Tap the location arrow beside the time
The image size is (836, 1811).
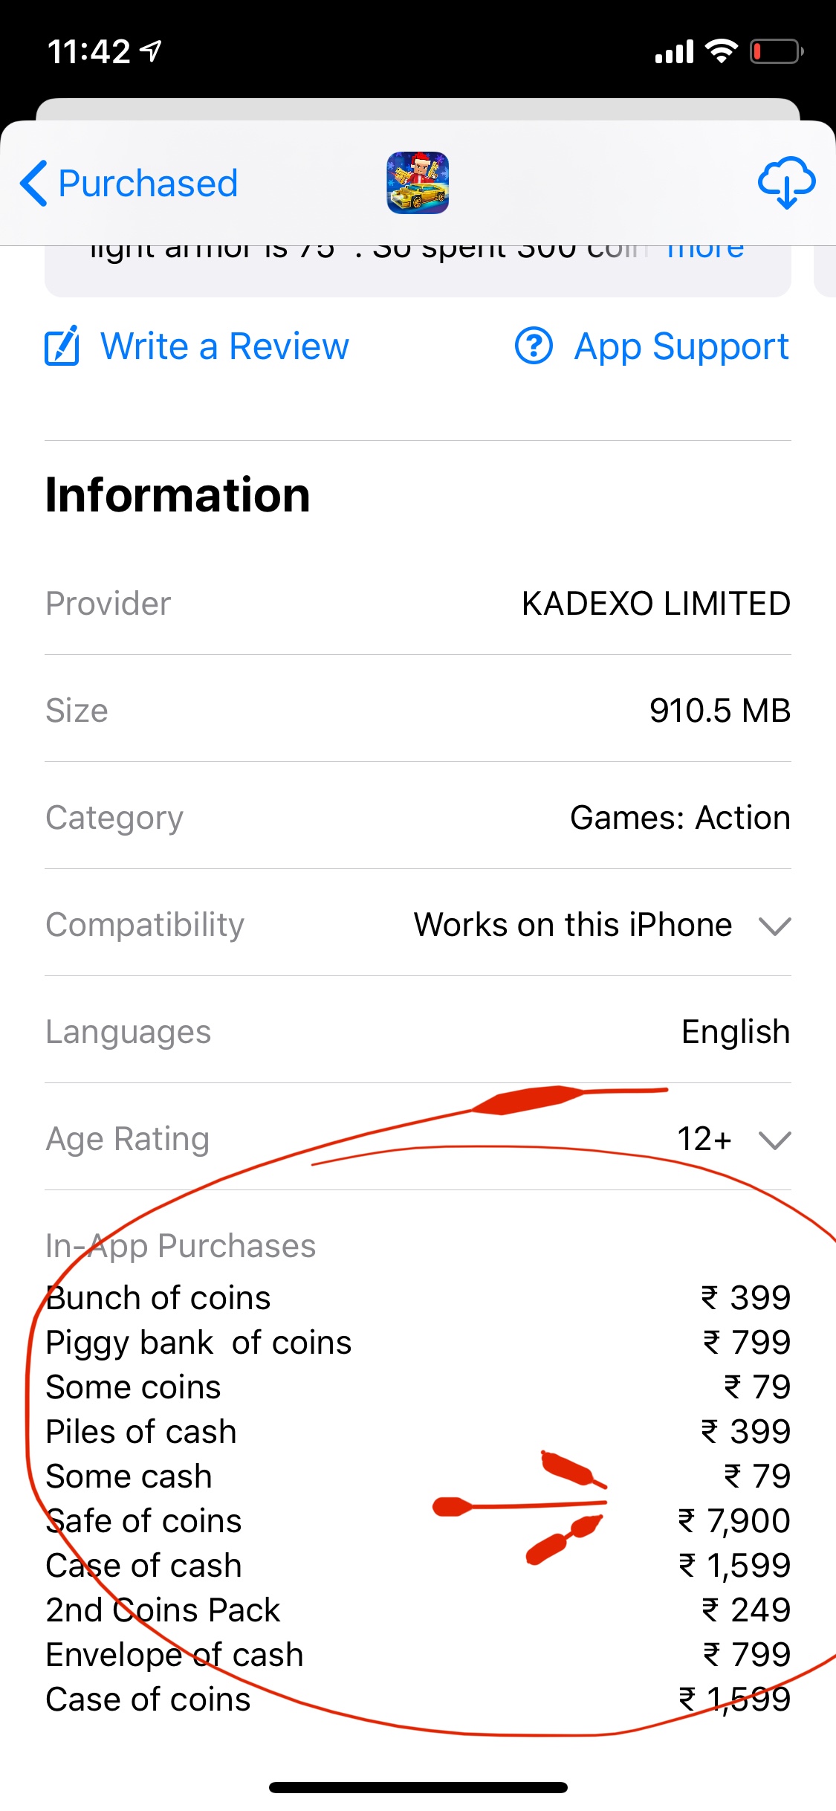click(152, 51)
